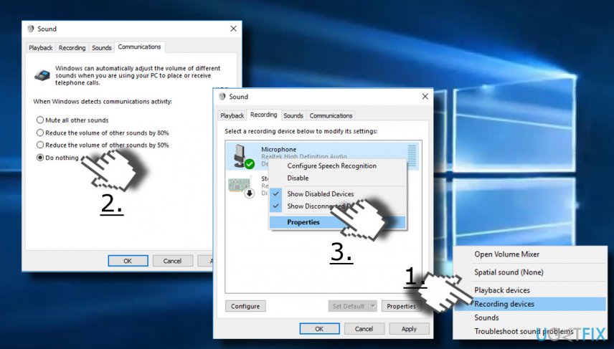The width and height of the screenshot is (614, 349).
Task: Close the Communications Sound window
Action: 233,29
